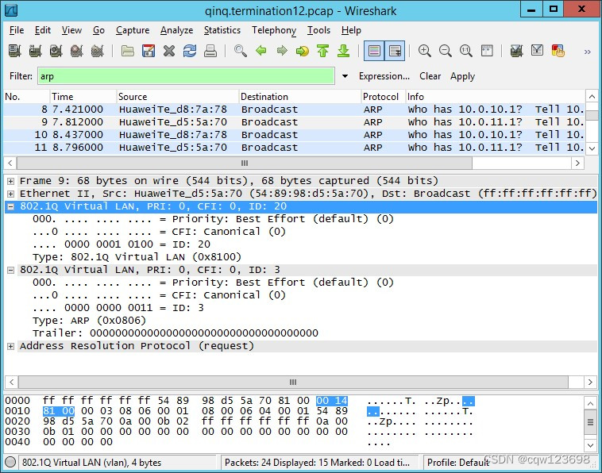The width and height of the screenshot is (602, 473).
Task: Select ID: 20 field line
Action: coord(122,244)
